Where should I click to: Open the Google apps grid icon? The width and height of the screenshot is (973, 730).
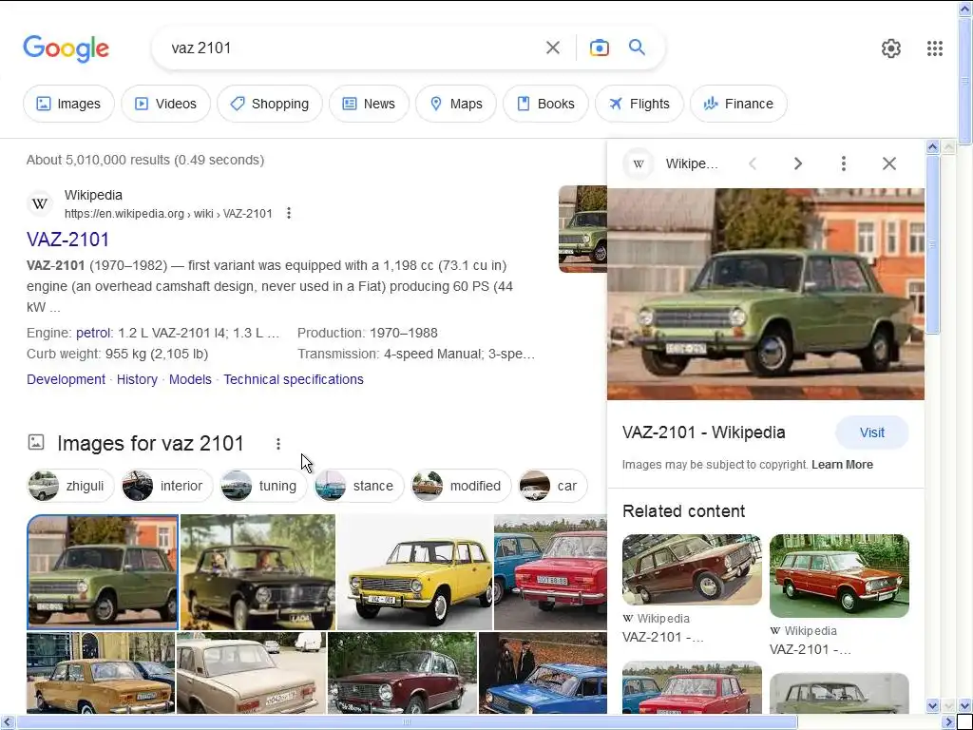pos(935,48)
